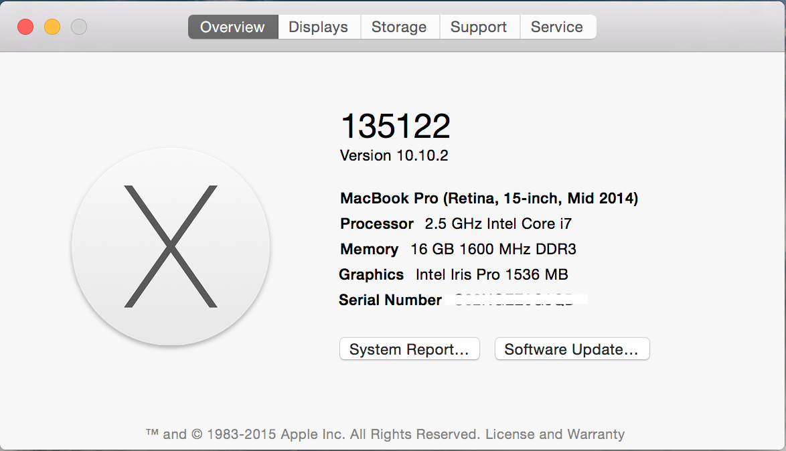Select the Overview tab
The image size is (786, 451).
pyautogui.click(x=233, y=27)
